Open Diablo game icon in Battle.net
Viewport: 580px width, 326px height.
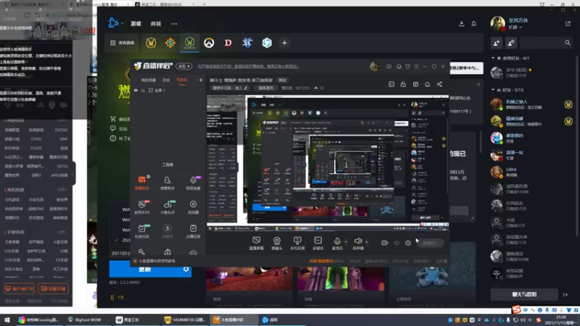pos(228,43)
